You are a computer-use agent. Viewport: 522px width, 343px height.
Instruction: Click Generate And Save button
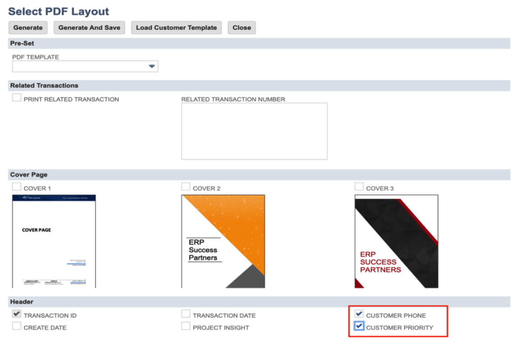click(89, 27)
